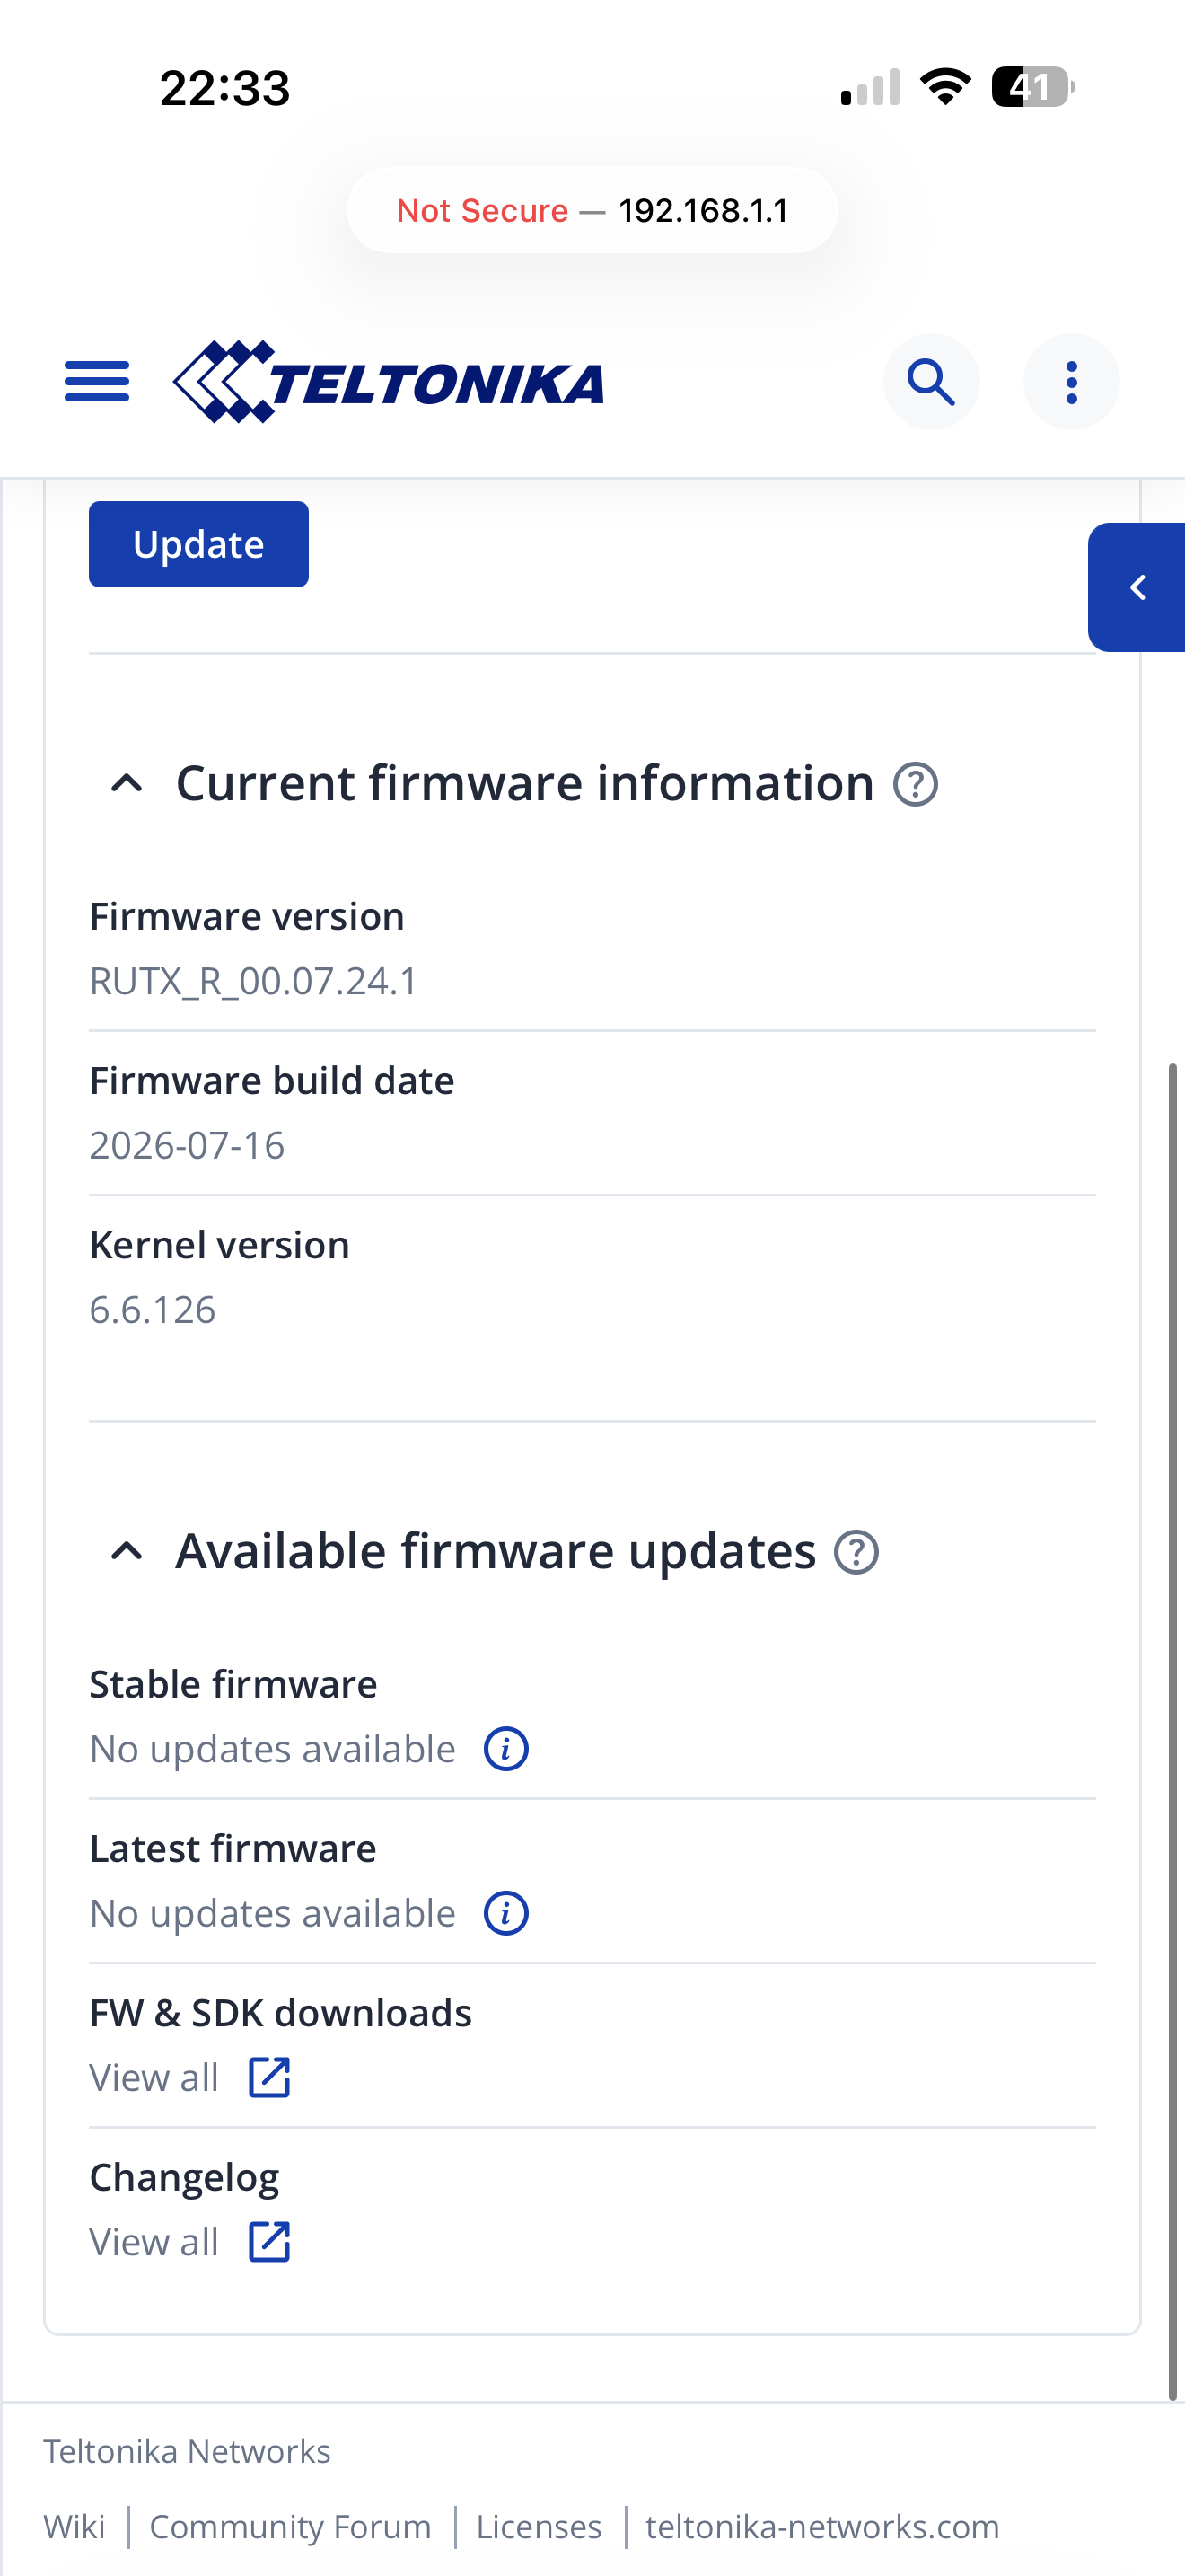
Task: Open the three-dot more options menu
Action: [1071, 382]
